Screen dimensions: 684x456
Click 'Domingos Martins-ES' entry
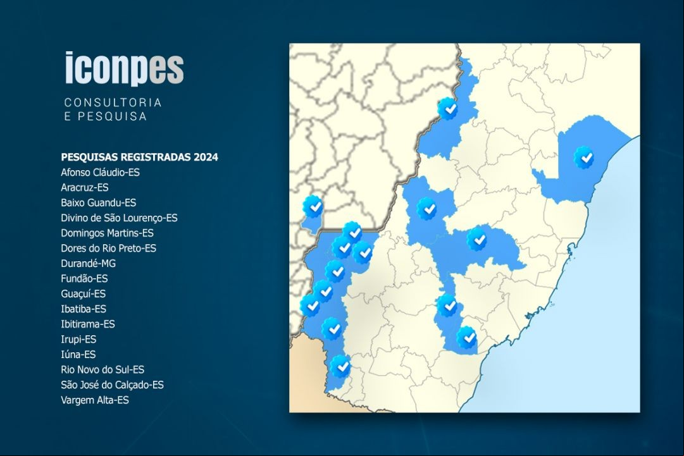pos(108,233)
